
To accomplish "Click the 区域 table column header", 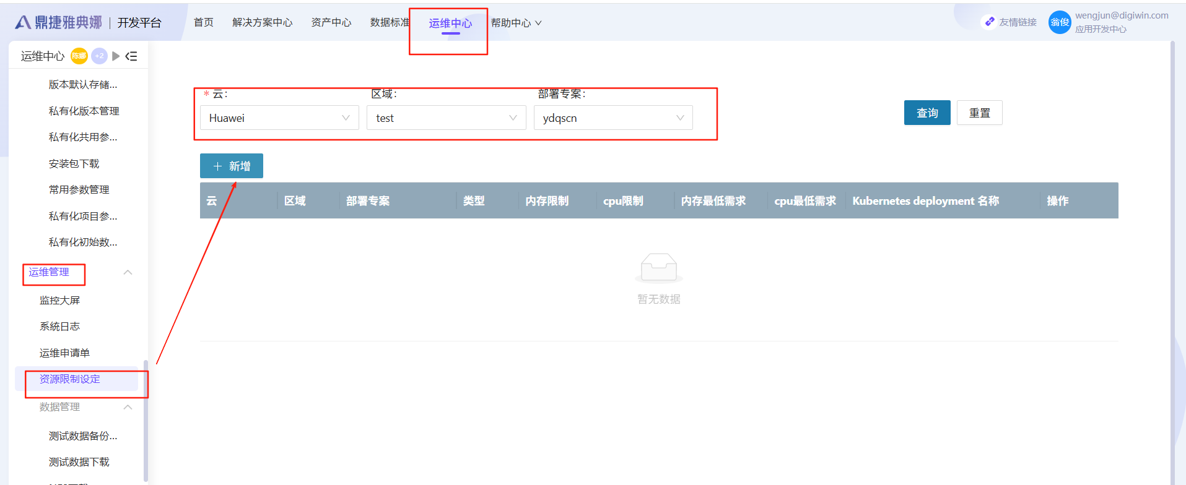I will 295,200.
